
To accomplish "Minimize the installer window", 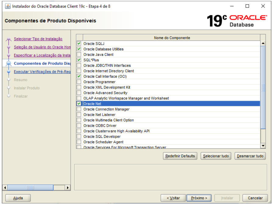I will (x=232, y=6).
